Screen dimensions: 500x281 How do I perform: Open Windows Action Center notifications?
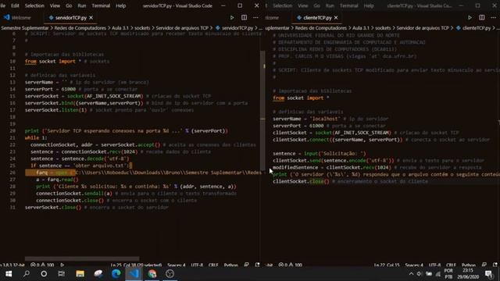click(489, 274)
